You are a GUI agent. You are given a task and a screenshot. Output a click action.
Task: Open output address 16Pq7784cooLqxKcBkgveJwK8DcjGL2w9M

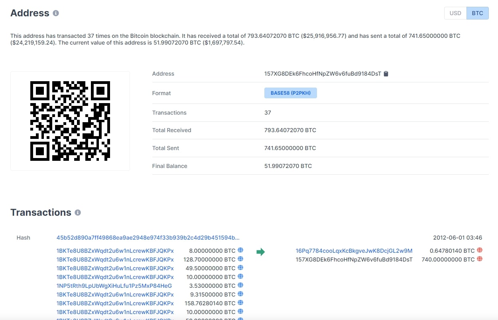[x=354, y=251]
